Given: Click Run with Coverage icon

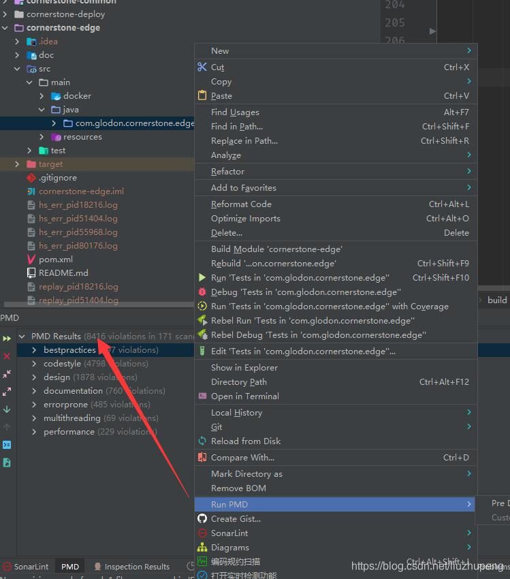Looking at the screenshot, I should 202,306.
